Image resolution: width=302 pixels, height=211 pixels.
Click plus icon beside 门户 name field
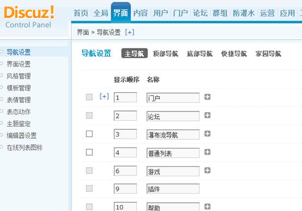click(x=207, y=97)
